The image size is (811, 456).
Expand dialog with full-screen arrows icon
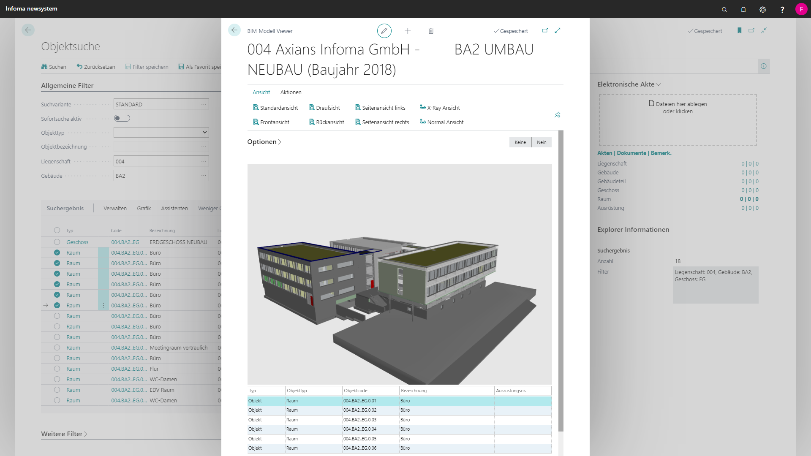[558, 30]
